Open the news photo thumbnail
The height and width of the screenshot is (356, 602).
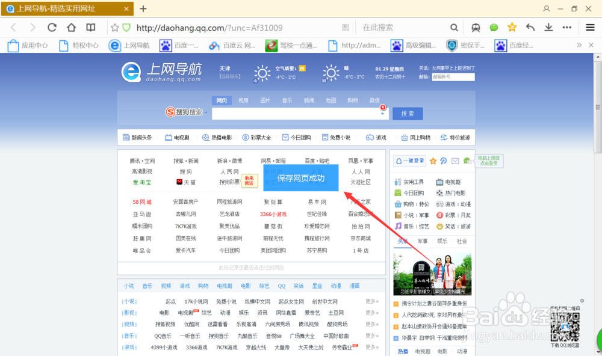432,274
